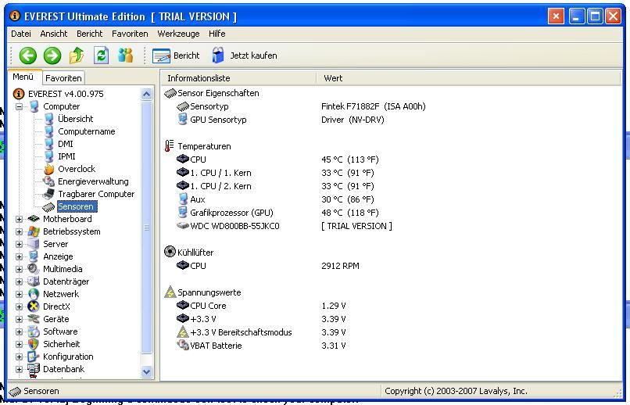Viewport: 630px width, 405px height.
Task: Open the Hilfe menu
Action: pyautogui.click(x=217, y=34)
